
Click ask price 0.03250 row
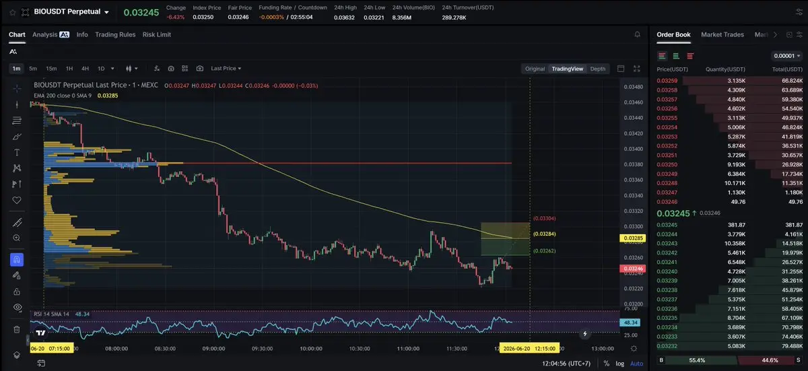click(x=729, y=164)
